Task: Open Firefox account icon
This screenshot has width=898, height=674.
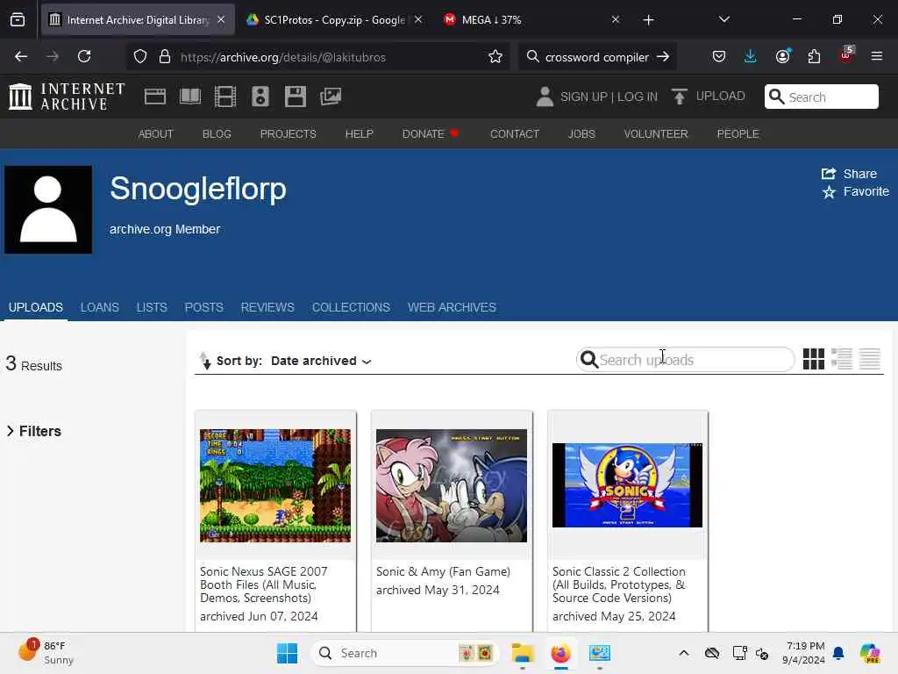Action: coord(782,57)
